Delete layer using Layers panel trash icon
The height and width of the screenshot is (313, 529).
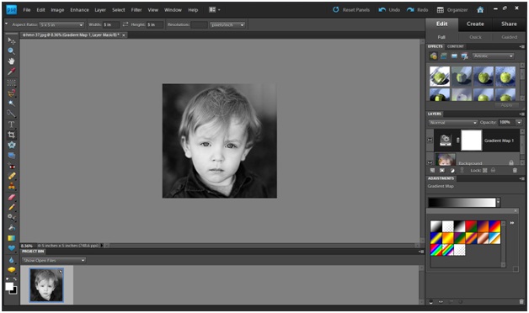[515, 171]
